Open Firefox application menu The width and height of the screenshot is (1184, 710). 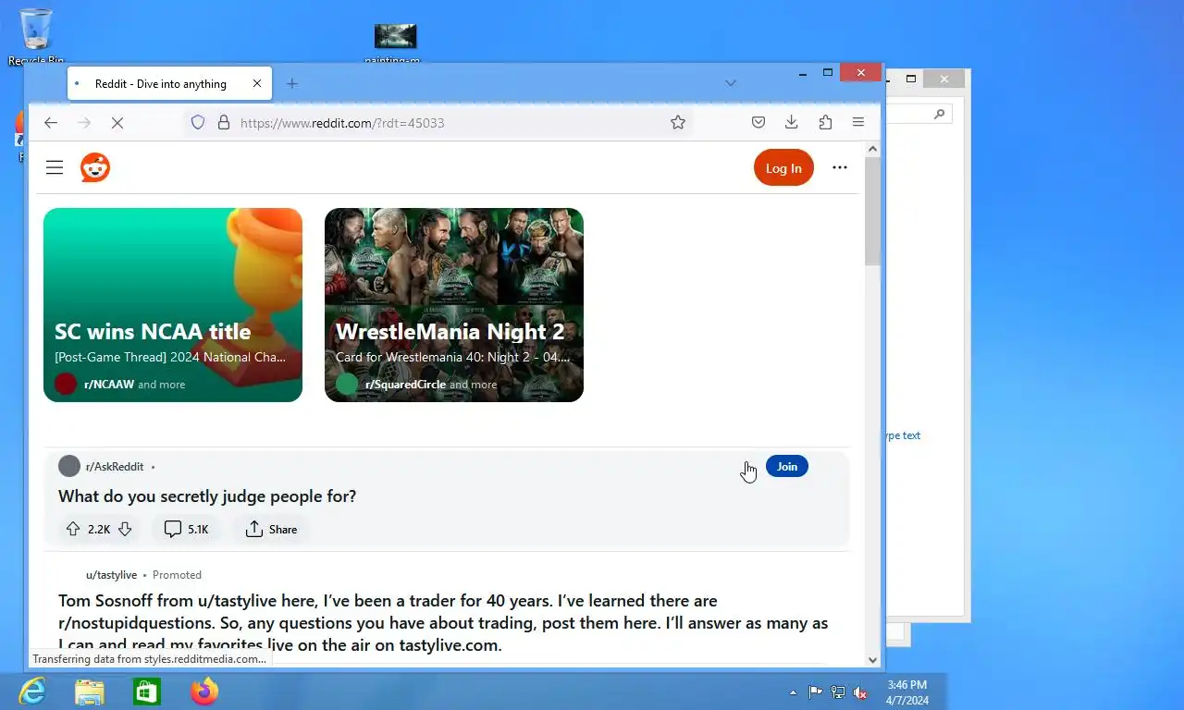(858, 122)
